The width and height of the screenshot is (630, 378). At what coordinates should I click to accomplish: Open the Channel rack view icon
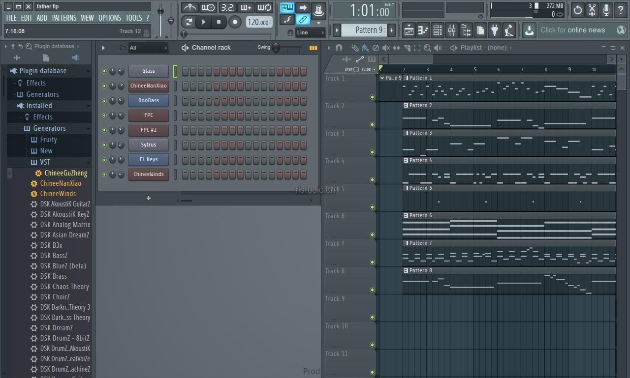pos(437,30)
